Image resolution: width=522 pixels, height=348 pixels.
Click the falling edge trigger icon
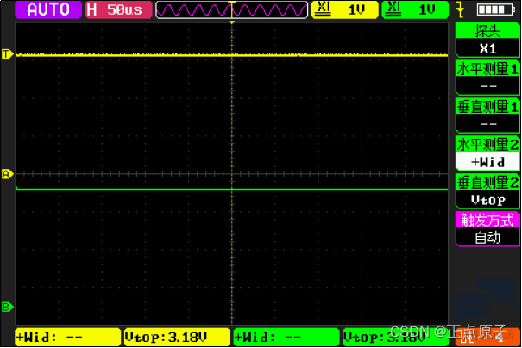(x=461, y=9)
